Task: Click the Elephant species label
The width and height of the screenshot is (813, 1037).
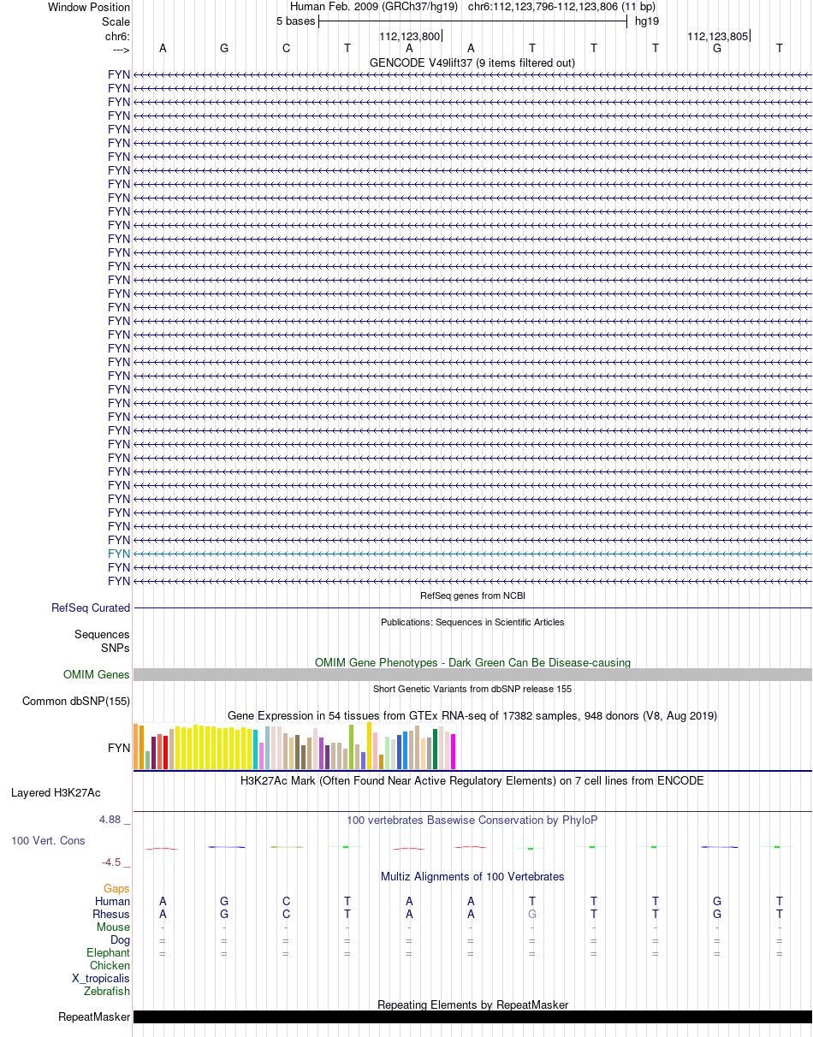Action: click(x=108, y=952)
